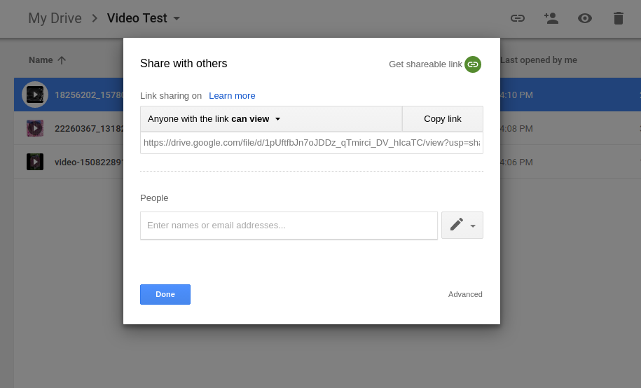
Task: Open Advanced sharing settings
Action: tap(465, 294)
